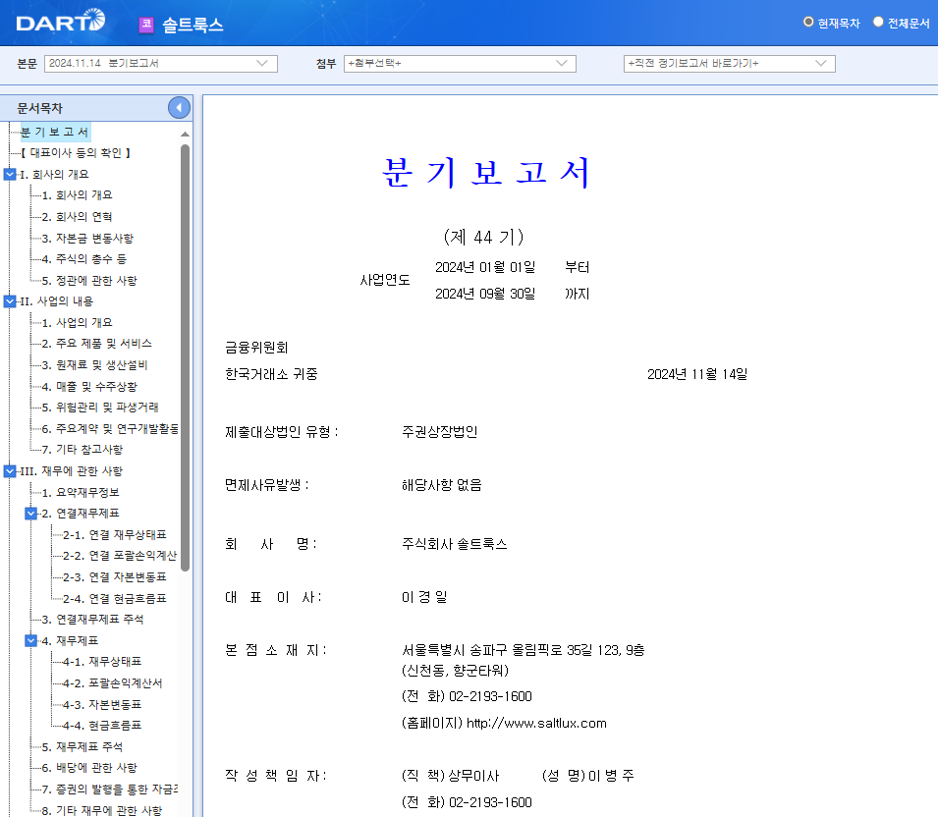Select the 현재목차 radio button

(x=806, y=21)
